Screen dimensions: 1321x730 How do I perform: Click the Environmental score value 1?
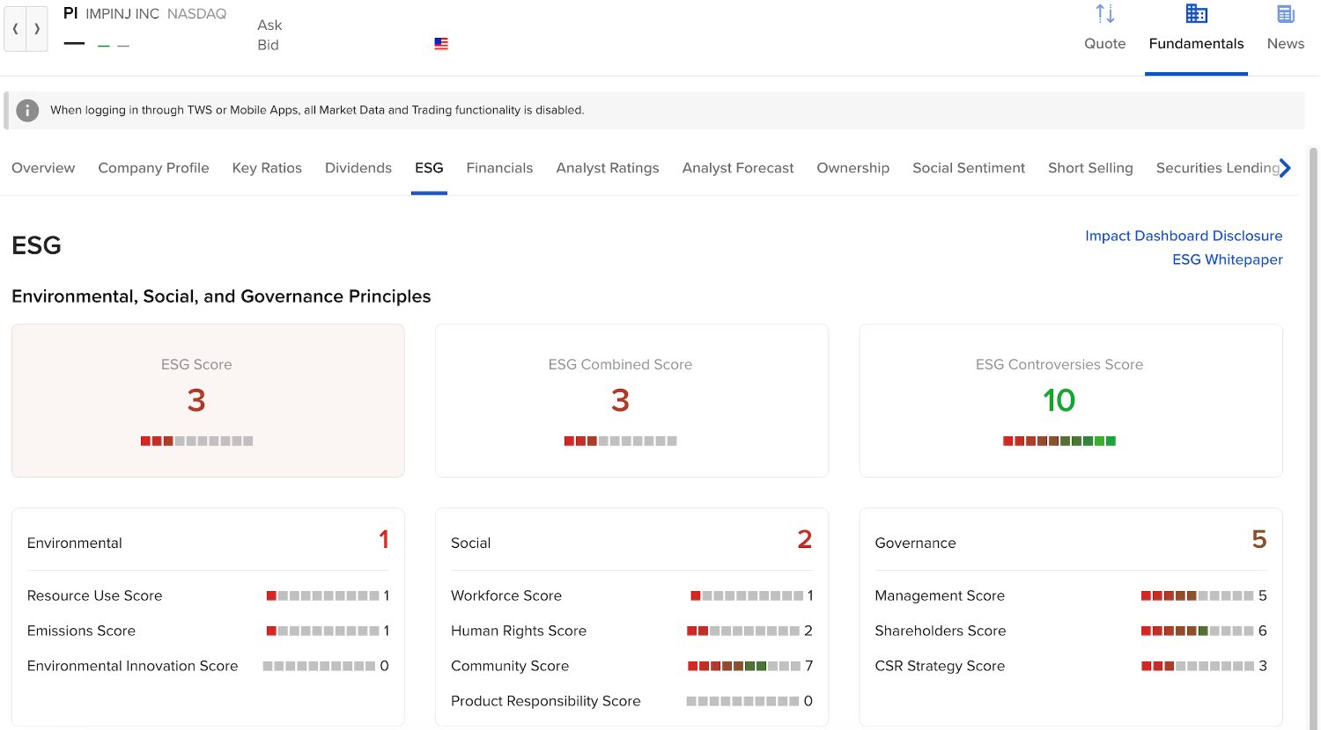point(384,539)
